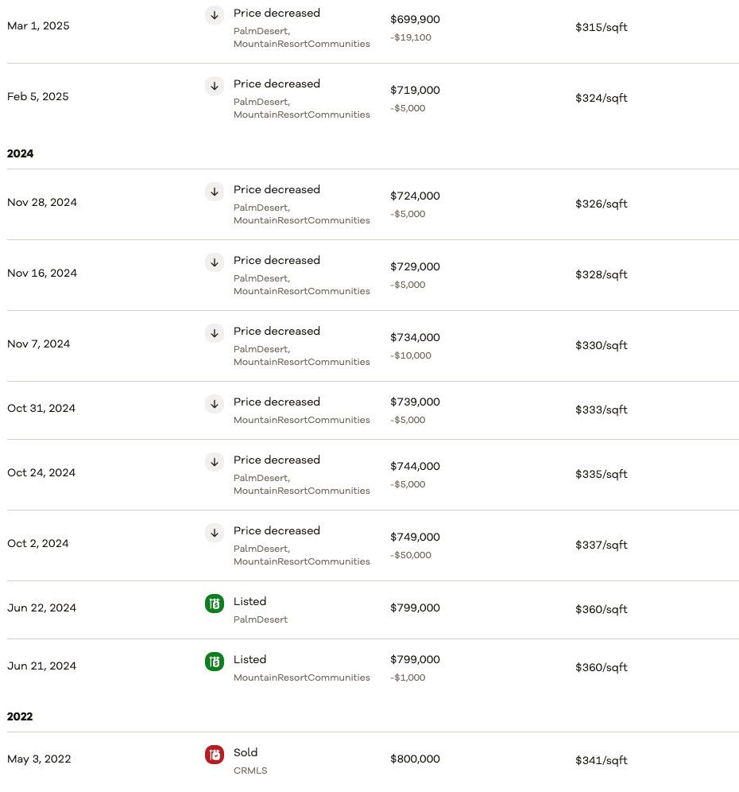Click the price decrease icon for Oct 2, 2024
Screen dimensions: 739x792
click(x=215, y=533)
